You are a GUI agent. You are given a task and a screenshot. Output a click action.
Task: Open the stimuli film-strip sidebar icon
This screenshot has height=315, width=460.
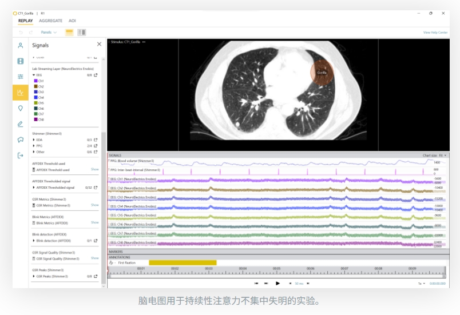point(21,61)
